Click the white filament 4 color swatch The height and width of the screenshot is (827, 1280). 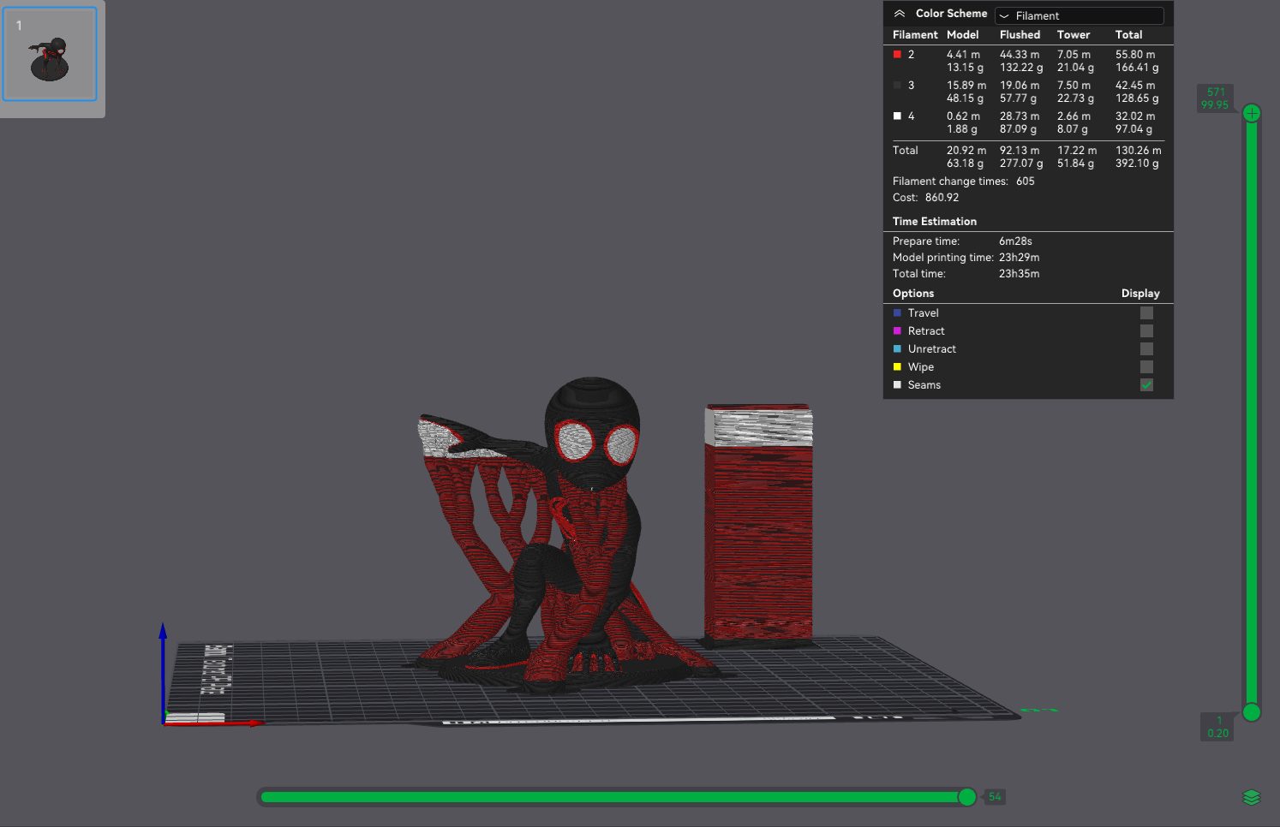point(897,116)
